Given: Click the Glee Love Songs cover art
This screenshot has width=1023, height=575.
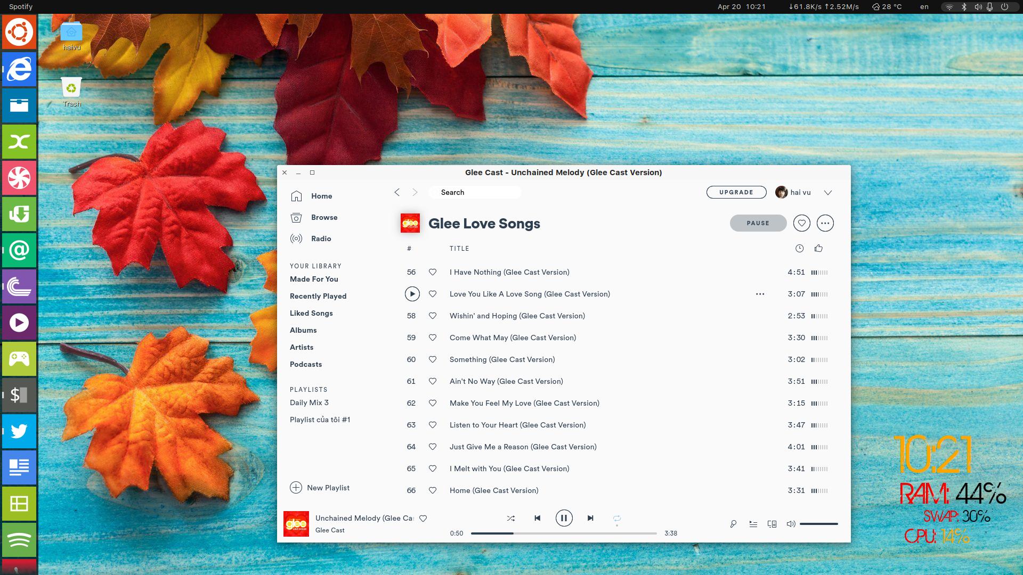Looking at the screenshot, I should [410, 223].
